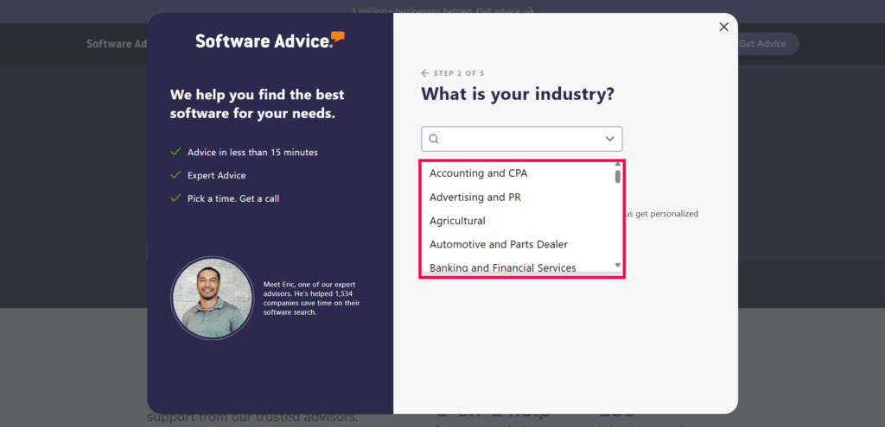The width and height of the screenshot is (885, 427).
Task: Close the industry dialog with the X
Action: click(723, 27)
